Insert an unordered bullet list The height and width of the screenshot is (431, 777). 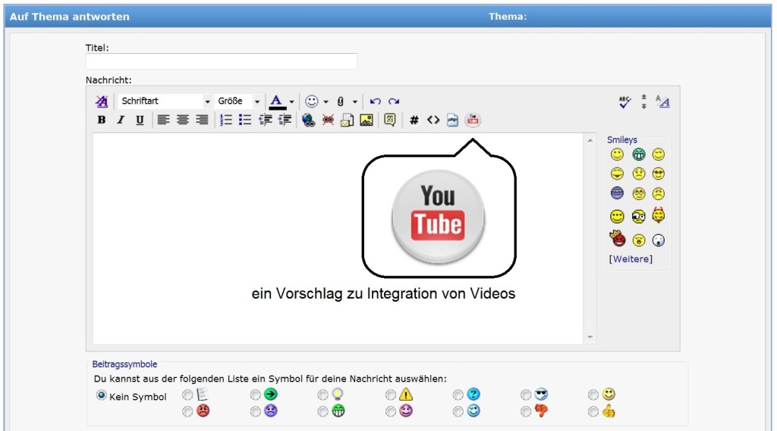tap(245, 120)
